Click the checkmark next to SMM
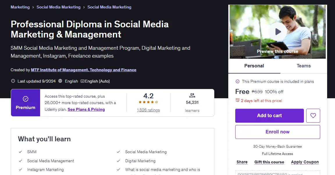The height and width of the screenshot is (175, 335). tap(20, 152)
